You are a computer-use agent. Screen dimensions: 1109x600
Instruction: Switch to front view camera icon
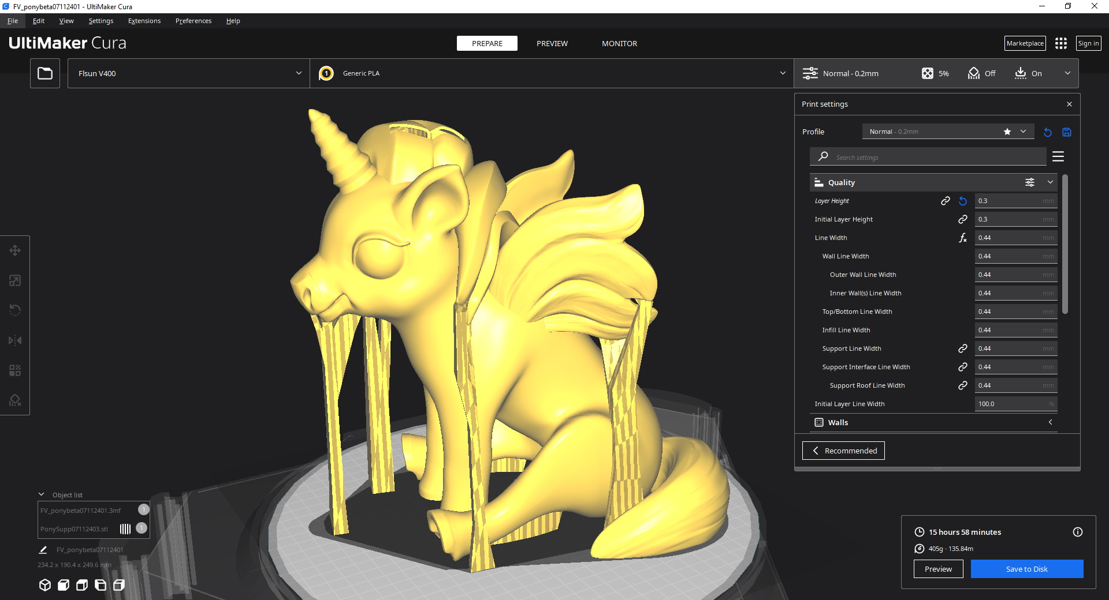[64, 585]
